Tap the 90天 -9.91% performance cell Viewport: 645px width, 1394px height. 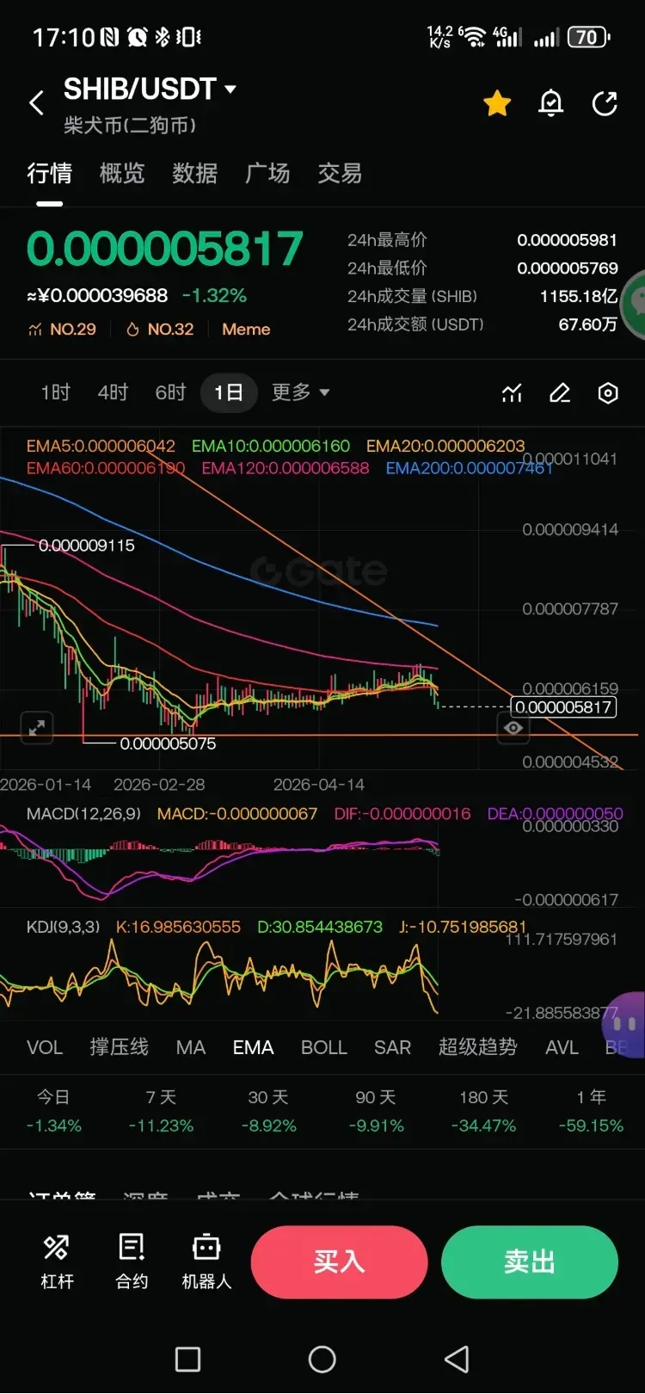coord(376,1111)
